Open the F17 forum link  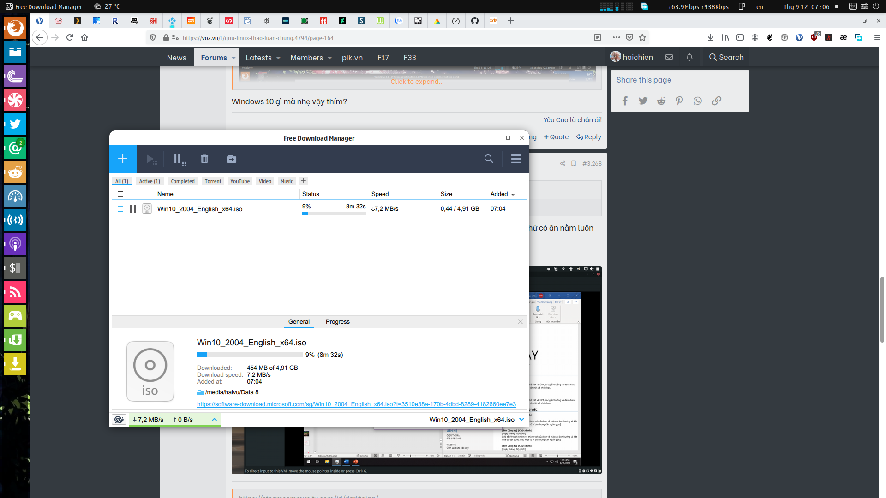(383, 58)
